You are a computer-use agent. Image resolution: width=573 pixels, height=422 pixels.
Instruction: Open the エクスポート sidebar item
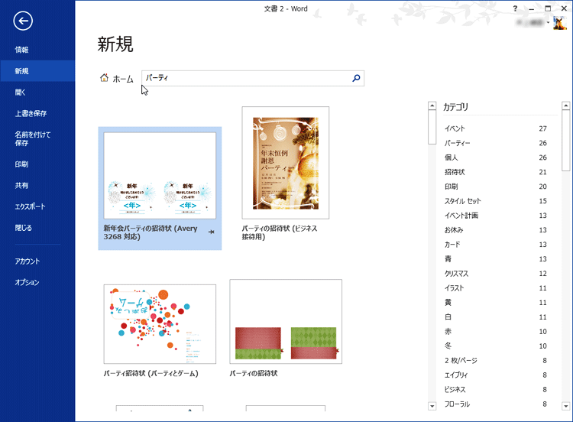tap(37, 206)
